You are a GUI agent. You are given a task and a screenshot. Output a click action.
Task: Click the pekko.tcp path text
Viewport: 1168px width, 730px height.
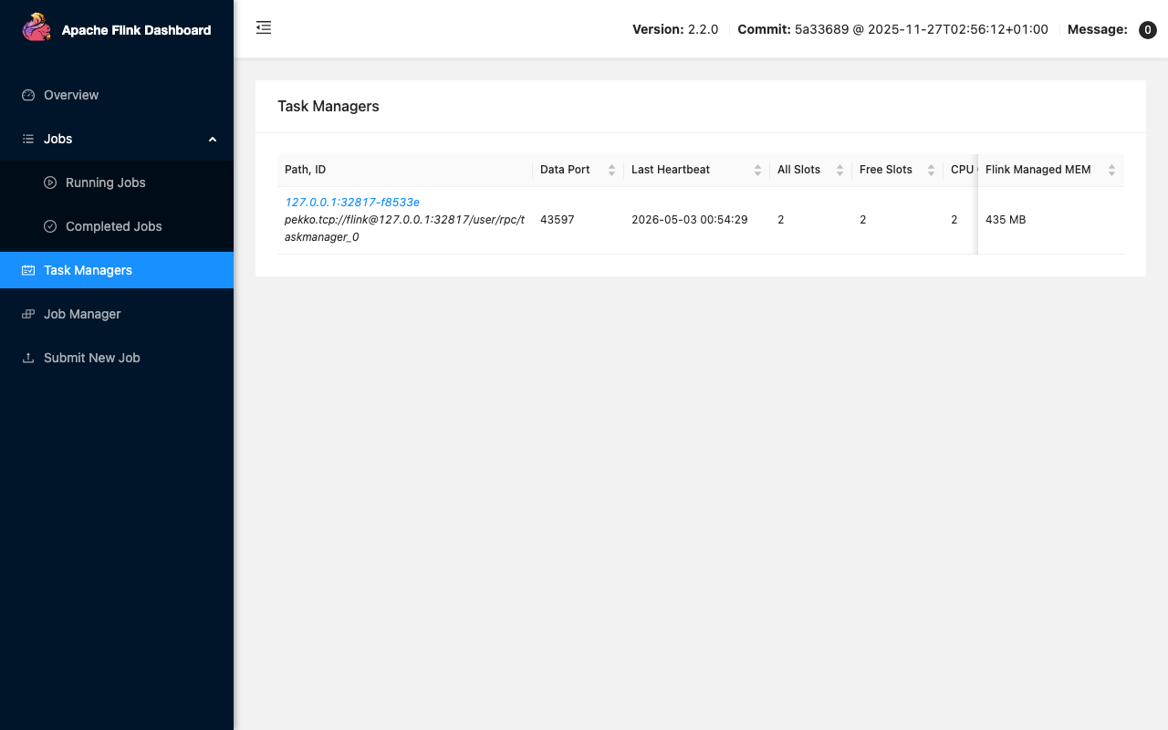[x=404, y=228]
